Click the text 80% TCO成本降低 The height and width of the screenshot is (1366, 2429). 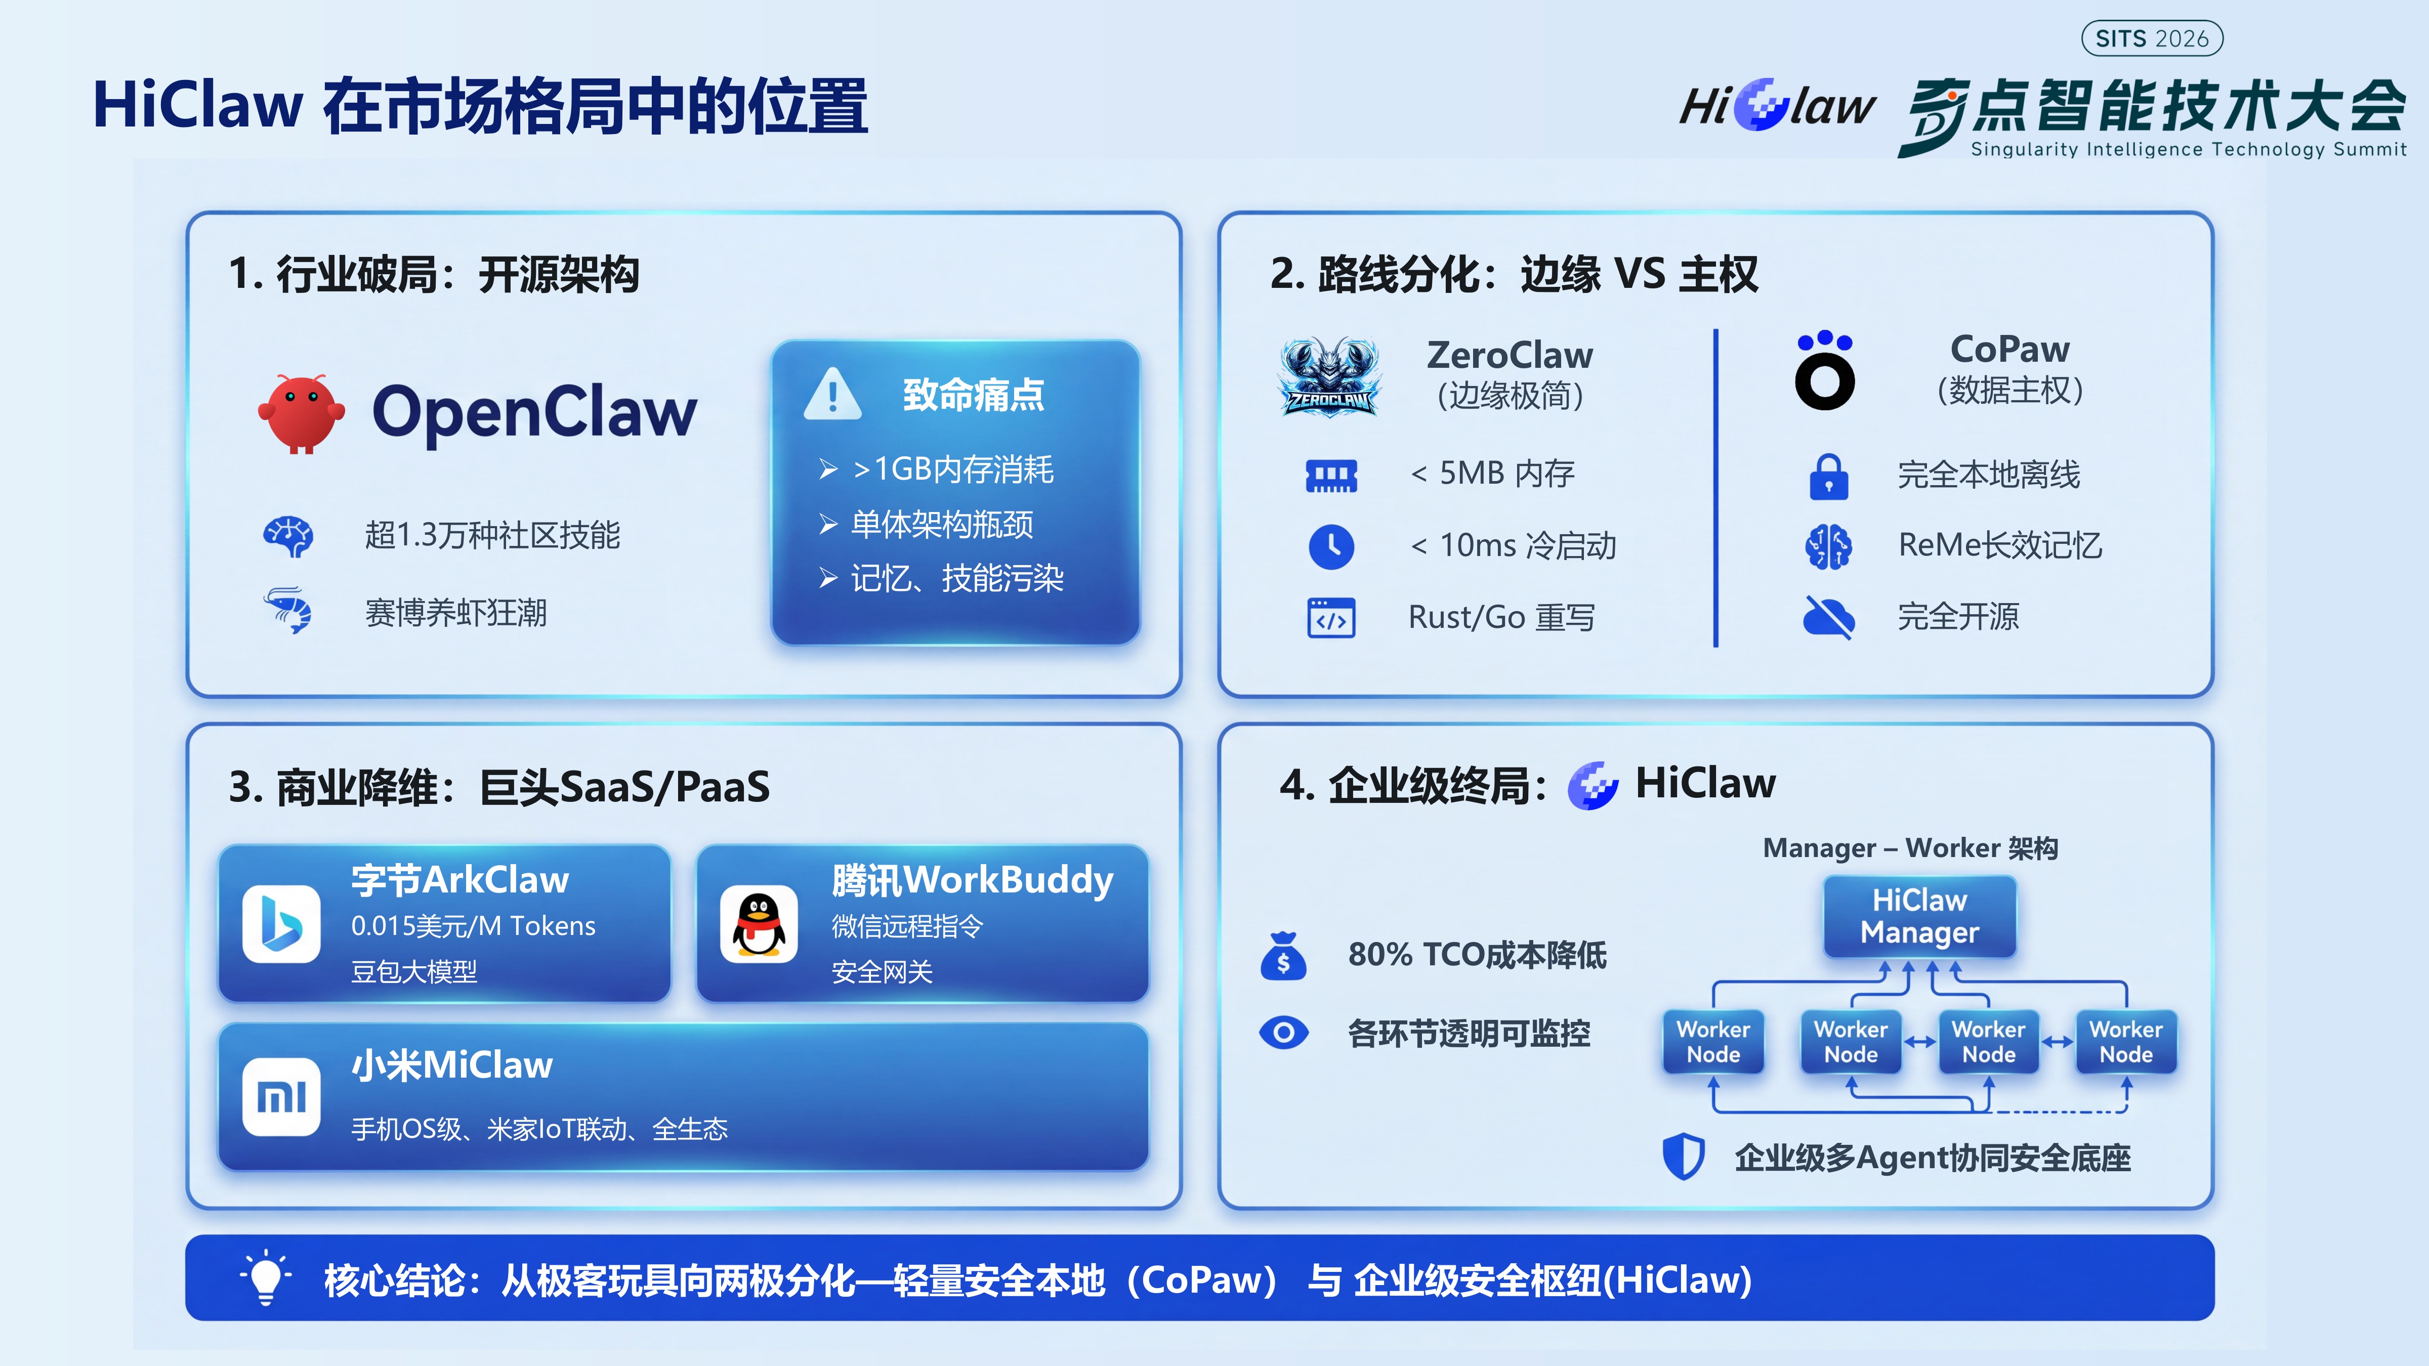point(1478,955)
